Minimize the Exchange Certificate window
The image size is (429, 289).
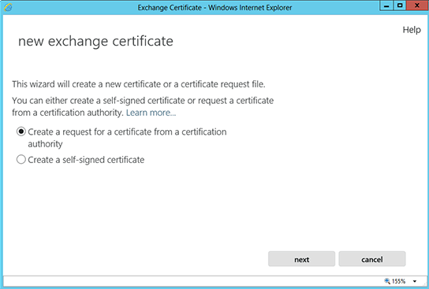[386, 6]
